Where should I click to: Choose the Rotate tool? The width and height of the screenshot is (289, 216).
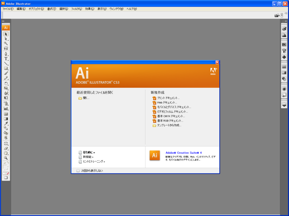pyautogui.click(x=6, y=83)
